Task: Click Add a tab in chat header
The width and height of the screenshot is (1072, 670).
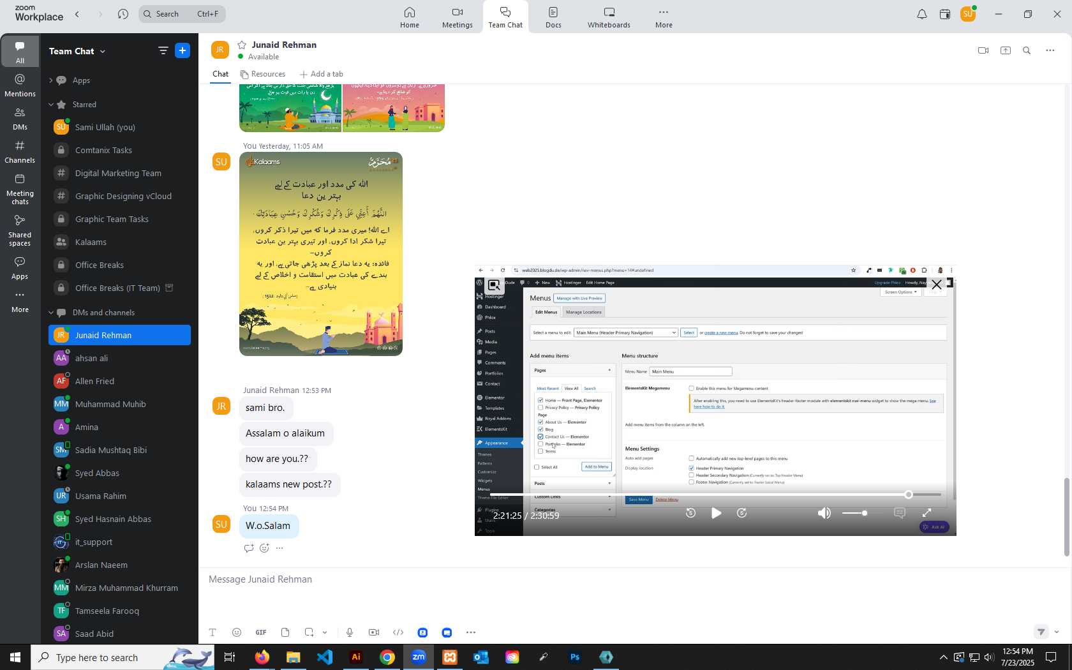Action: click(x=321, y=74)
